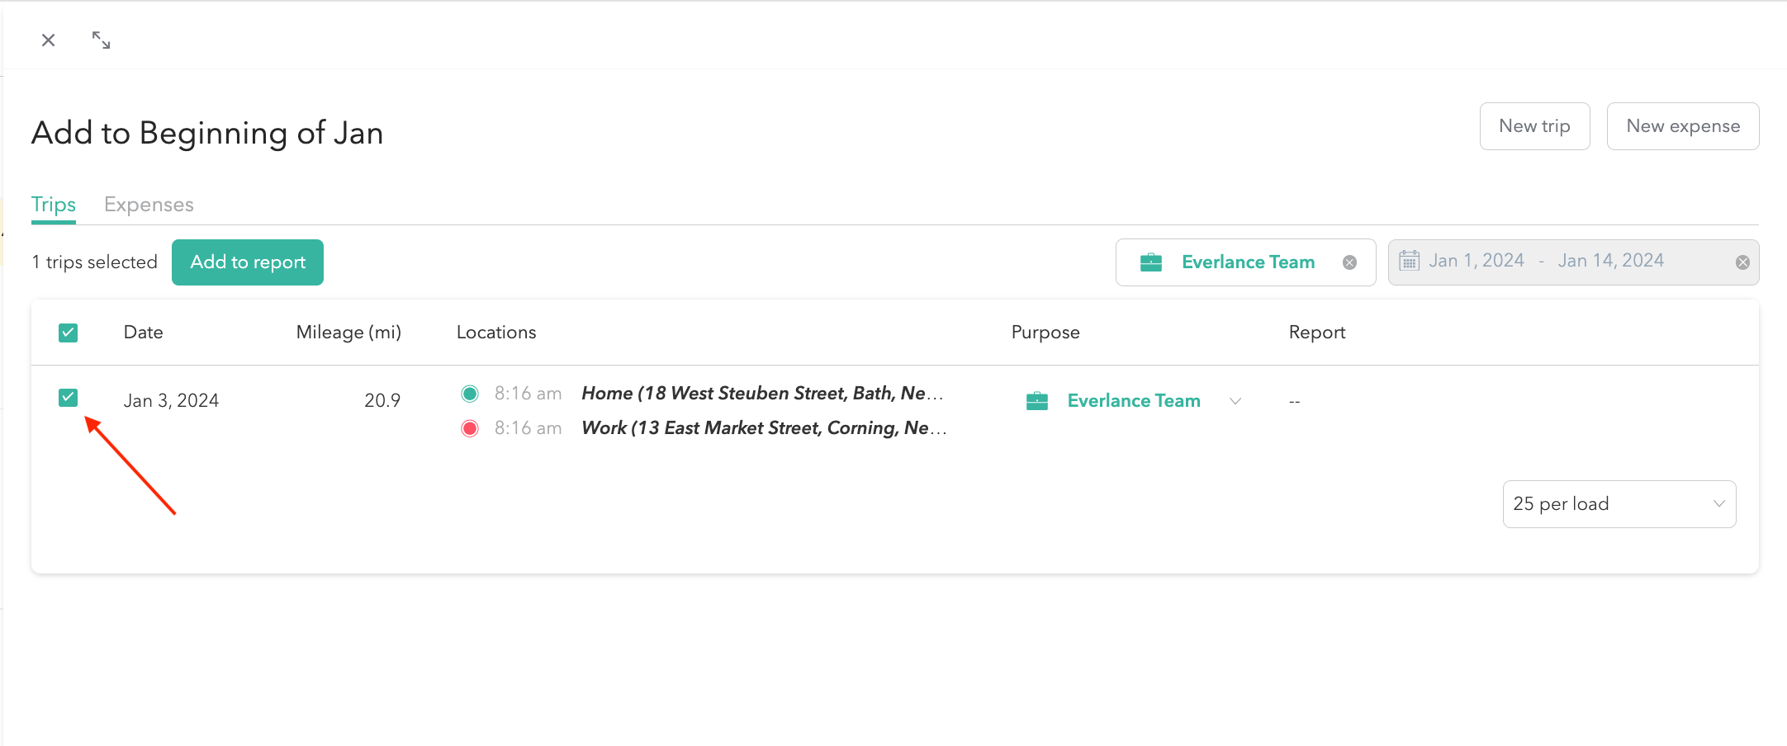Clear the date range filter
Screen dimensions: 1787x746
(1742, 262)
